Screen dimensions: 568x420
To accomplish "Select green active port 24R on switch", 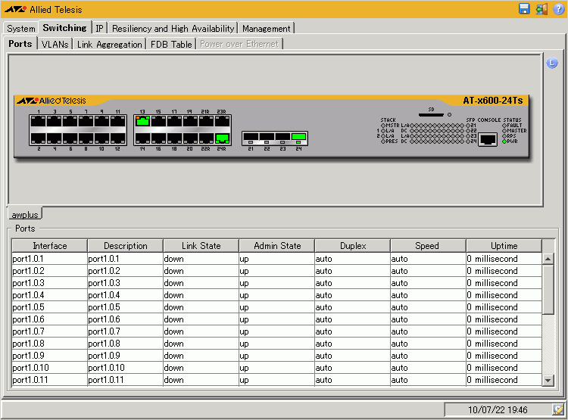I will pyautogui.click(x=222, y=138).
